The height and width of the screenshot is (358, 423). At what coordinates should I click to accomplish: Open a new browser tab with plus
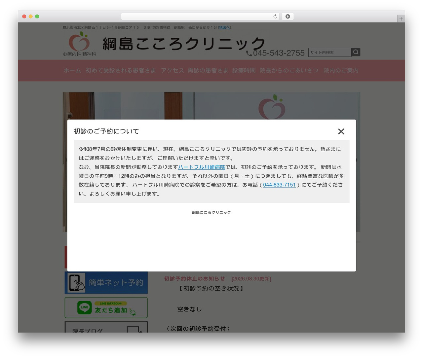[x=401, y=19]
